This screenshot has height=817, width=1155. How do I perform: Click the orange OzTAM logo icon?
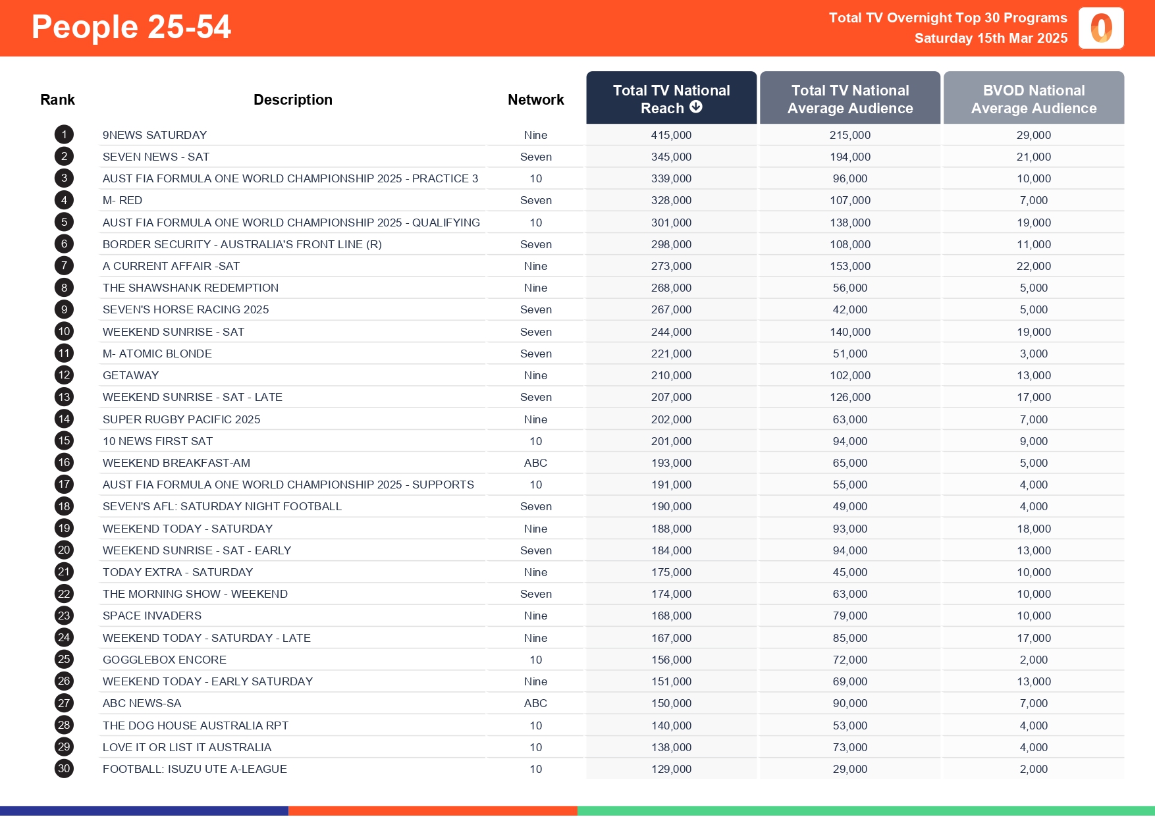tap(1100, 28)
